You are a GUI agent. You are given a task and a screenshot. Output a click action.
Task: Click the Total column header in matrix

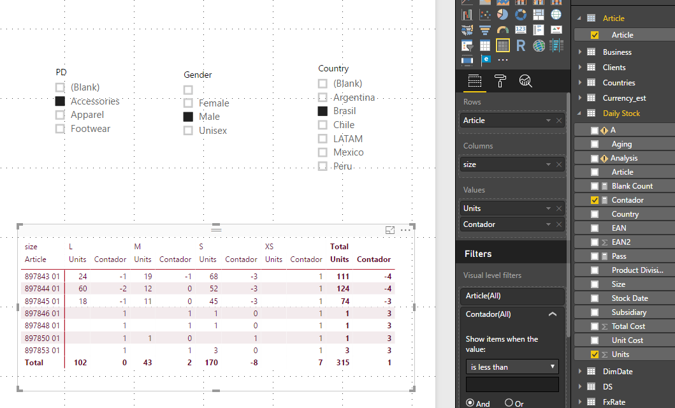pyautogui.click(x=339, y=247)
